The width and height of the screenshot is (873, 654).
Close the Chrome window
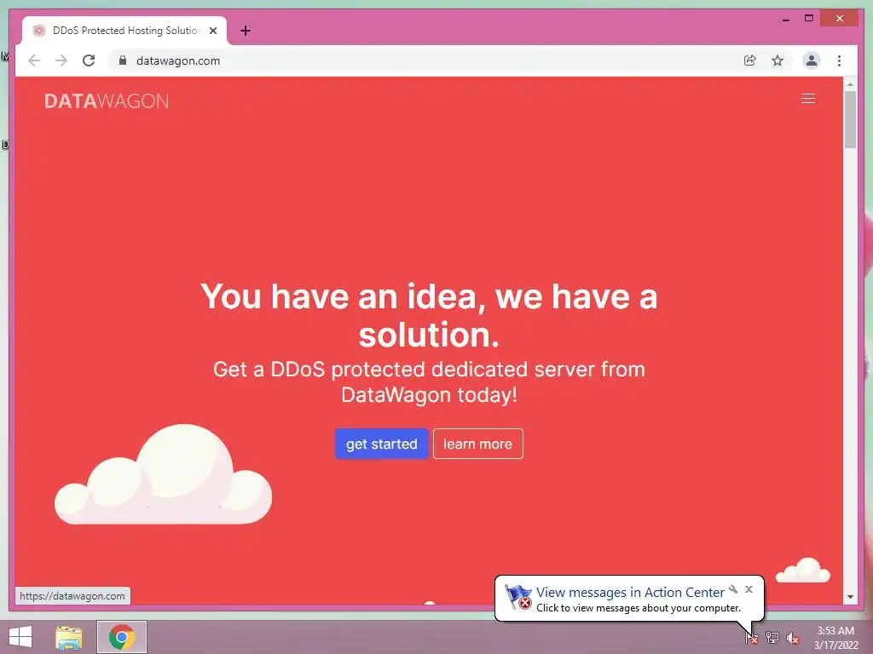pos(840,19)
